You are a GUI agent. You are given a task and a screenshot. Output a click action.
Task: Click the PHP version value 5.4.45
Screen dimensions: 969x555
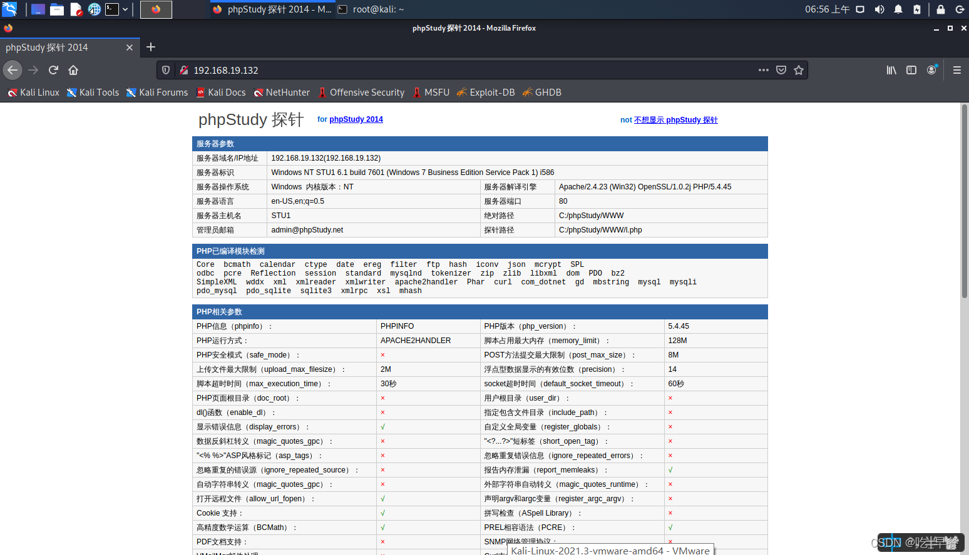pos(679,326)
